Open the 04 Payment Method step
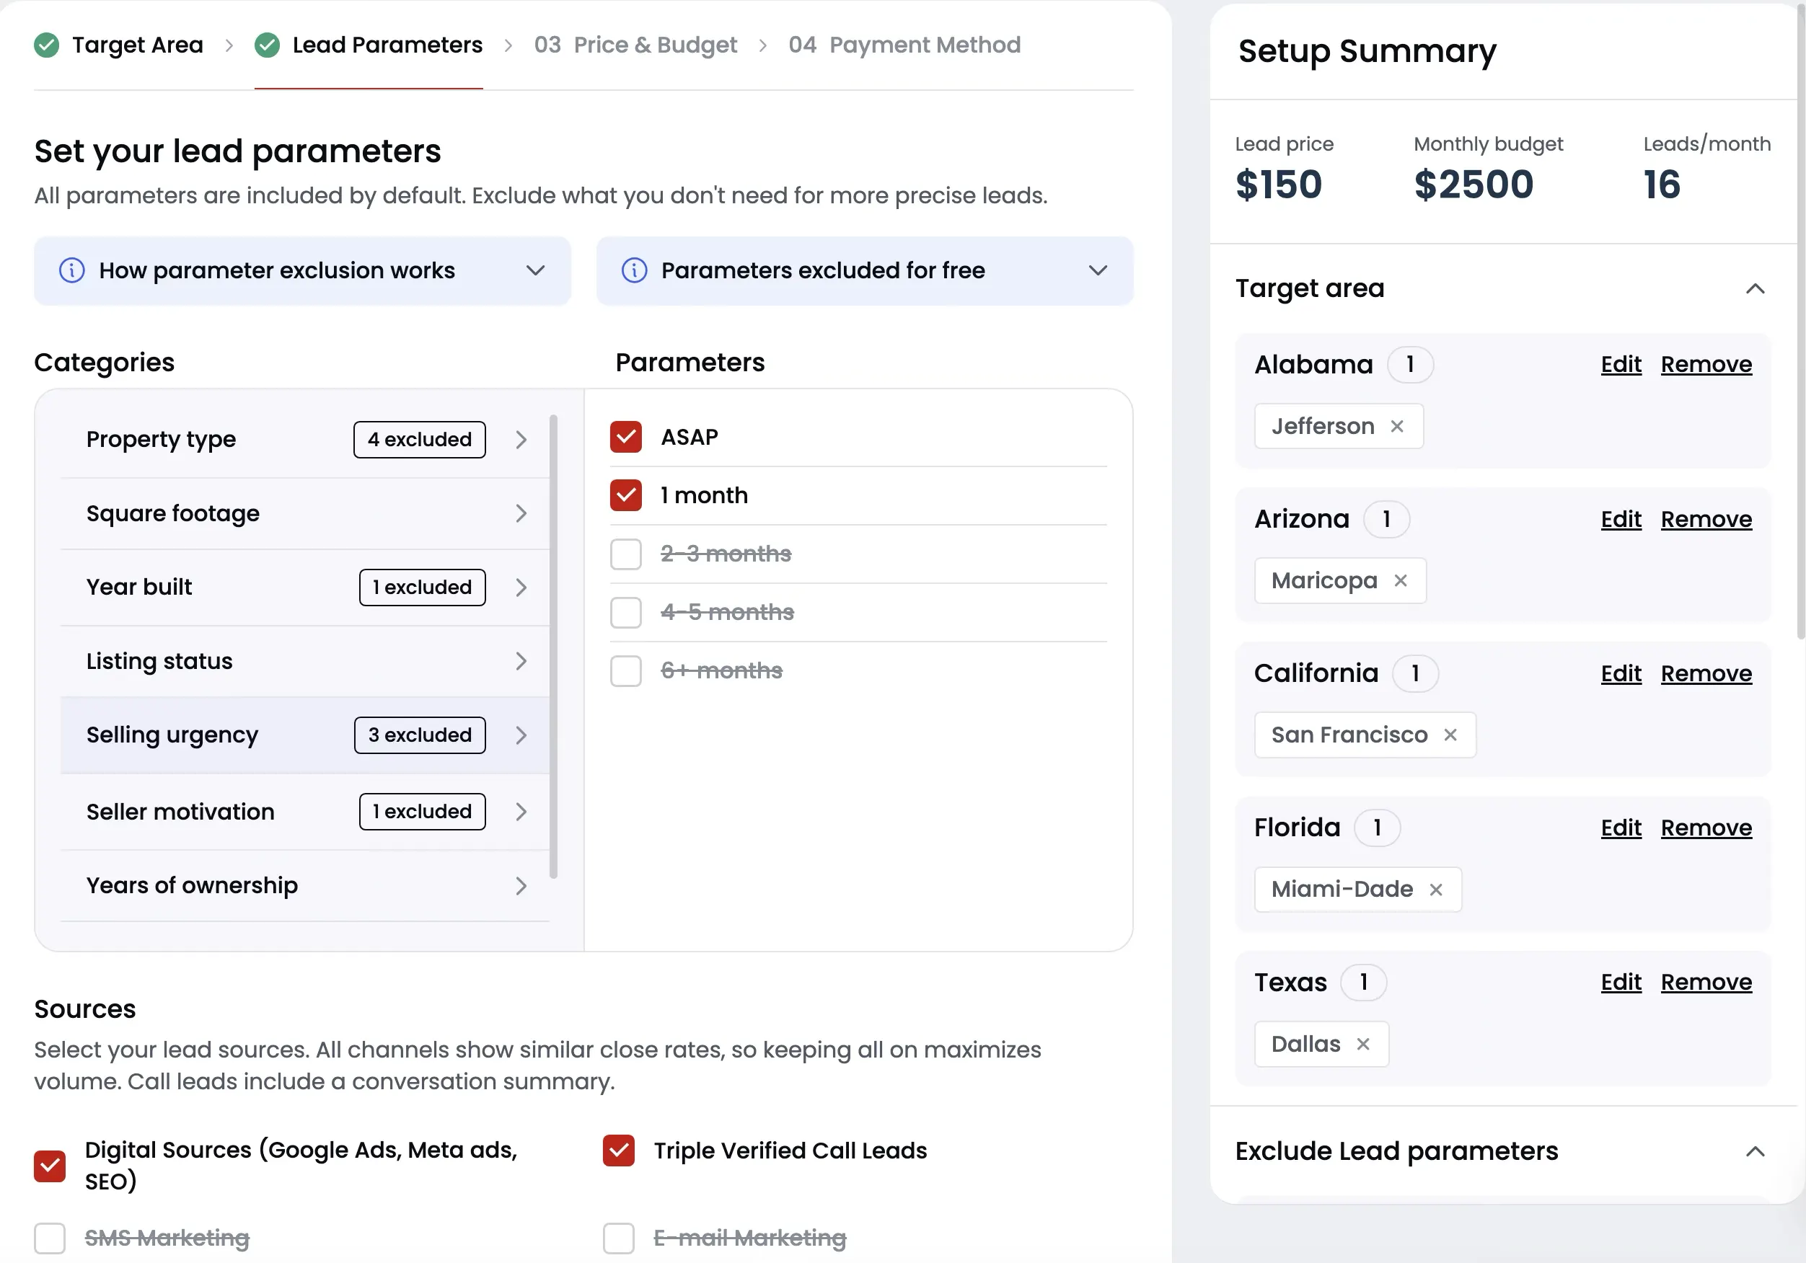Viewport: 1806px width, 1263px height. pos(904,45)
